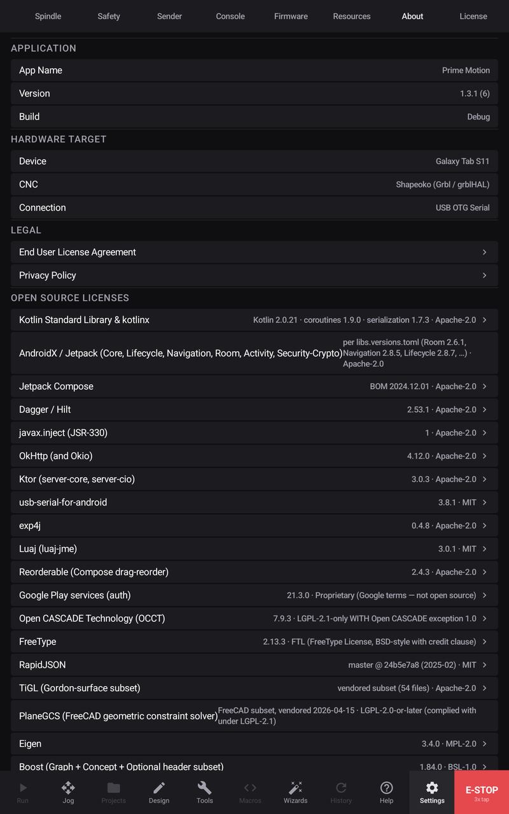
Task: Open the Run section play icon
Action: point(23,788)
